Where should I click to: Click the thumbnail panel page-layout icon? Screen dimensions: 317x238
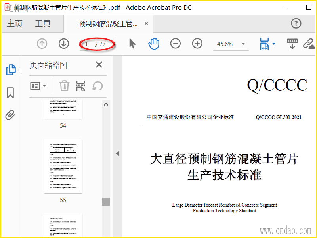(x=80, y=86)
